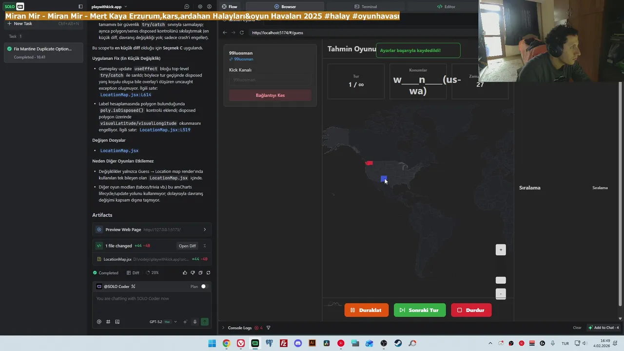This screenshot has width=624, height=351.
Task: Switch to the Editor tab
Action: 446,7
